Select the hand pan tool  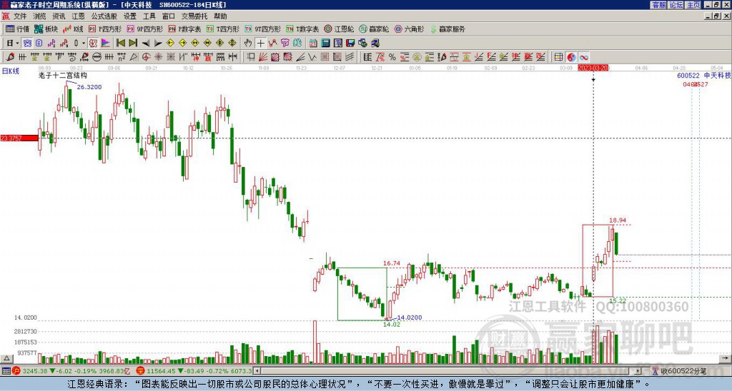pos(248,44)
